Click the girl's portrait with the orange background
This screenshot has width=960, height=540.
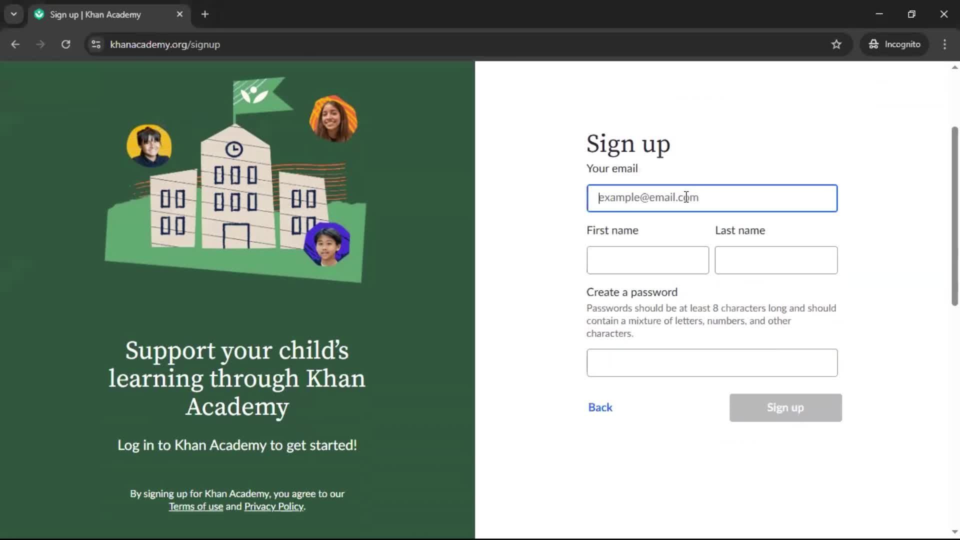pos(333,119)
